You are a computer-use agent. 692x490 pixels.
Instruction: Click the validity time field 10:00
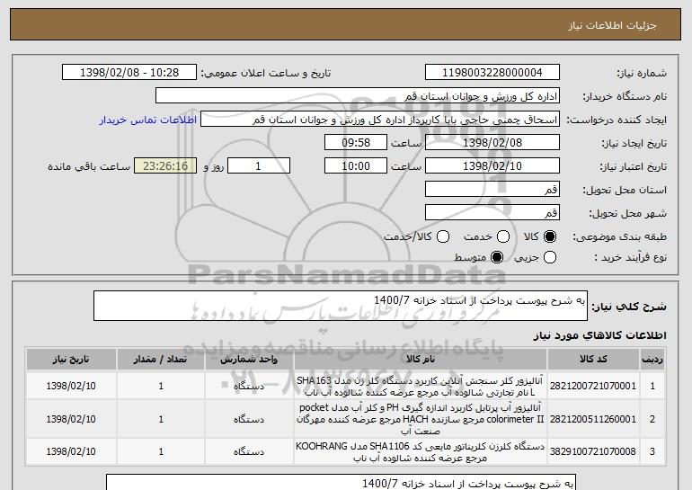coord(356,166)
